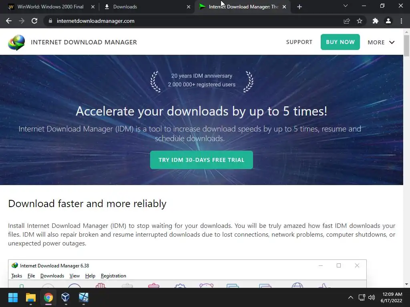Click the Chrome taskbar icon
The height and width of the screenshot is (307, 410).
[x=48, y=297]
